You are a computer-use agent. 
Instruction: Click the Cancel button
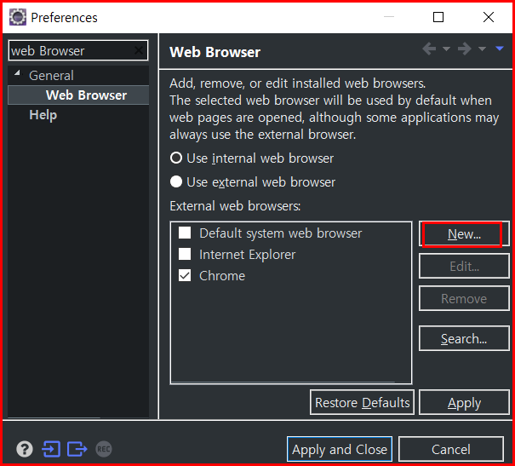pos(451,449)
